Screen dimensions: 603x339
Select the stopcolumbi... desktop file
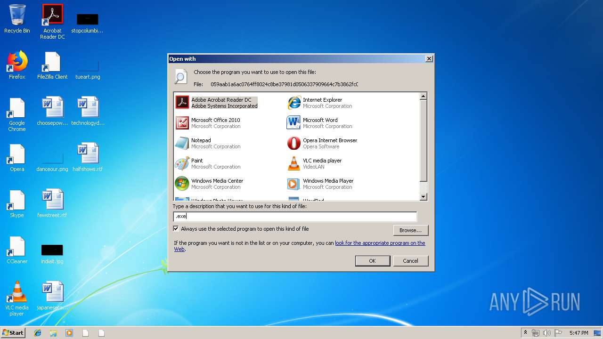point(88,24)
